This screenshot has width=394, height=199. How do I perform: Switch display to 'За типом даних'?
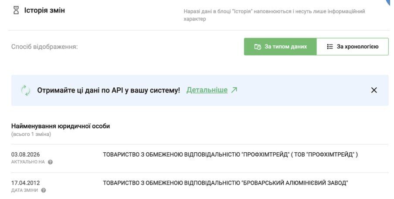tap(280, 47)
